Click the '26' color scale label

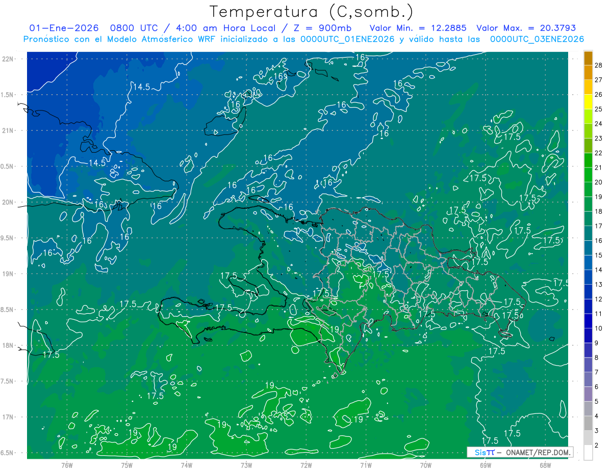point(598,95)
